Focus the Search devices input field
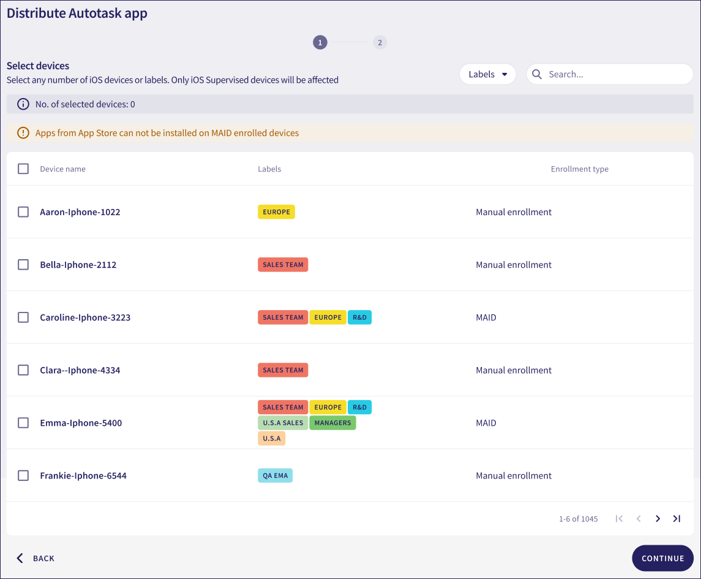 [615, 74]
